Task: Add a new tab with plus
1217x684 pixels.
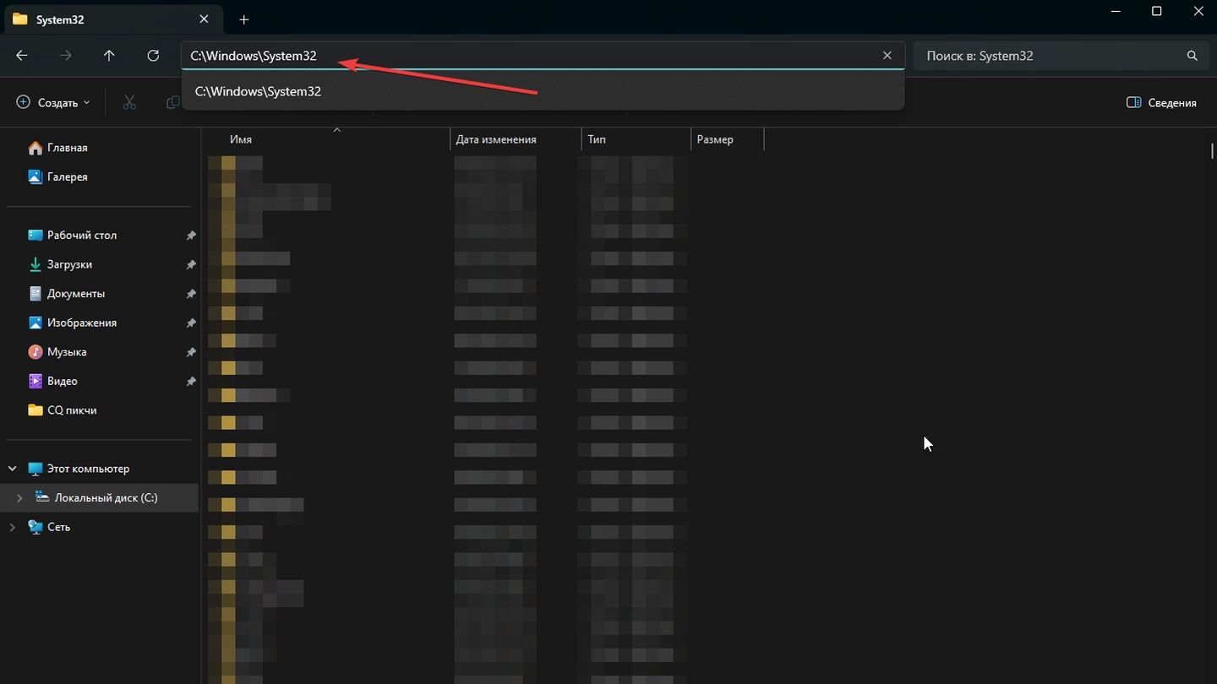Action: [x=244, y=19]
